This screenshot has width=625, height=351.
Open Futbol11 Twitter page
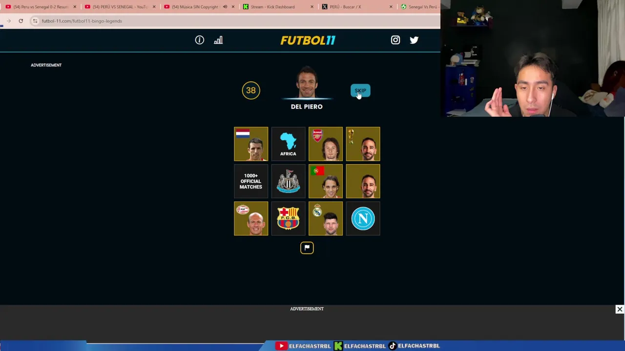(x=414, y=40)
